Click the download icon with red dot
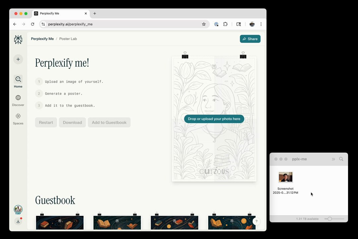Screen dimensions: 358x239 pyautogui.click(x=18, y=221)
